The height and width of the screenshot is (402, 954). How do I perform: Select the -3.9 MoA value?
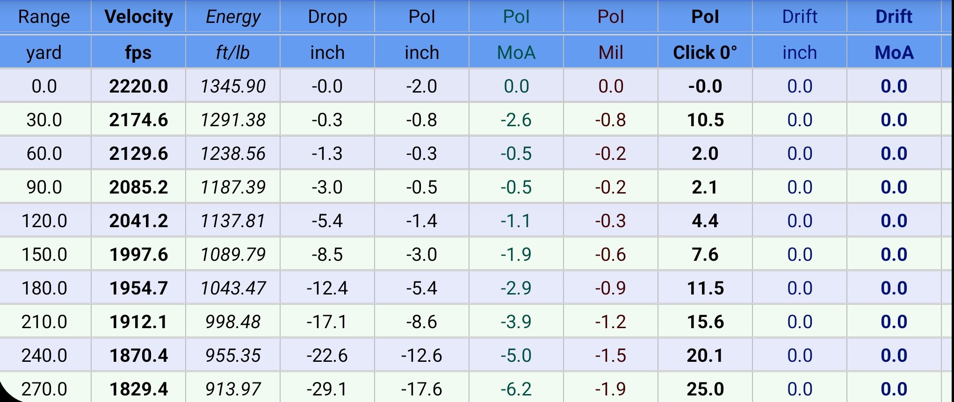516,322
